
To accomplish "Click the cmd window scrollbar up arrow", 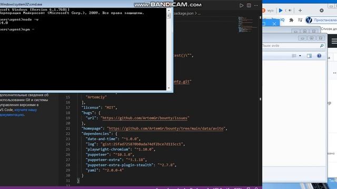I will (168, 10).
